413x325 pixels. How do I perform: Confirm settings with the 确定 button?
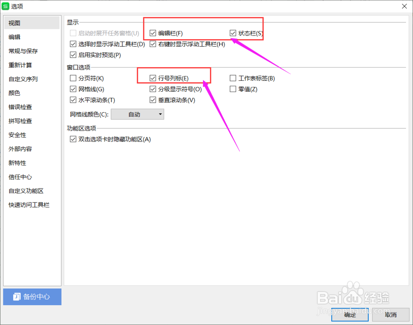349,314
